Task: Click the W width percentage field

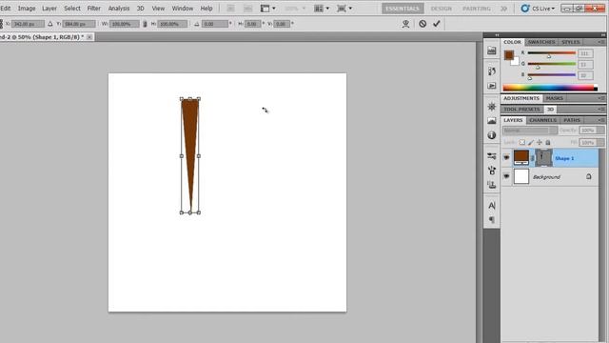Action: click(124, 24)
